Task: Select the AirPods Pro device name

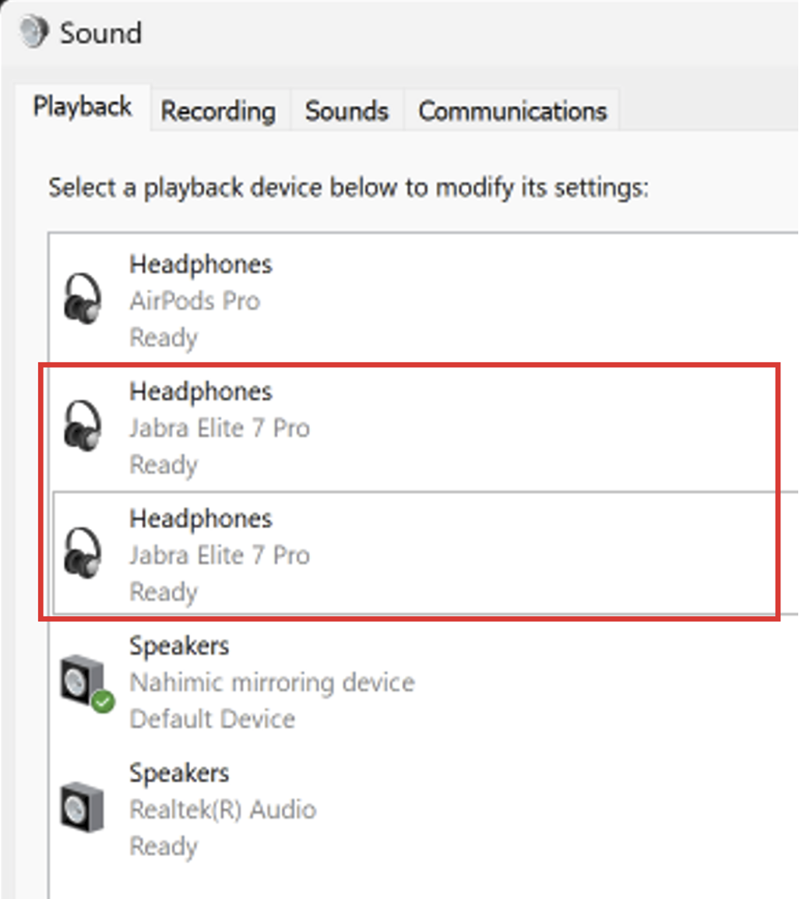Action: pos(195,301)
